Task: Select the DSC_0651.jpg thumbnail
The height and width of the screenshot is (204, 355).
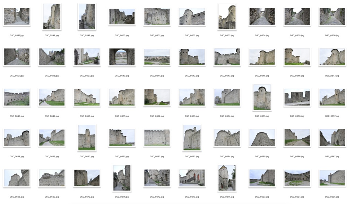Action: (x=122, y=98)
